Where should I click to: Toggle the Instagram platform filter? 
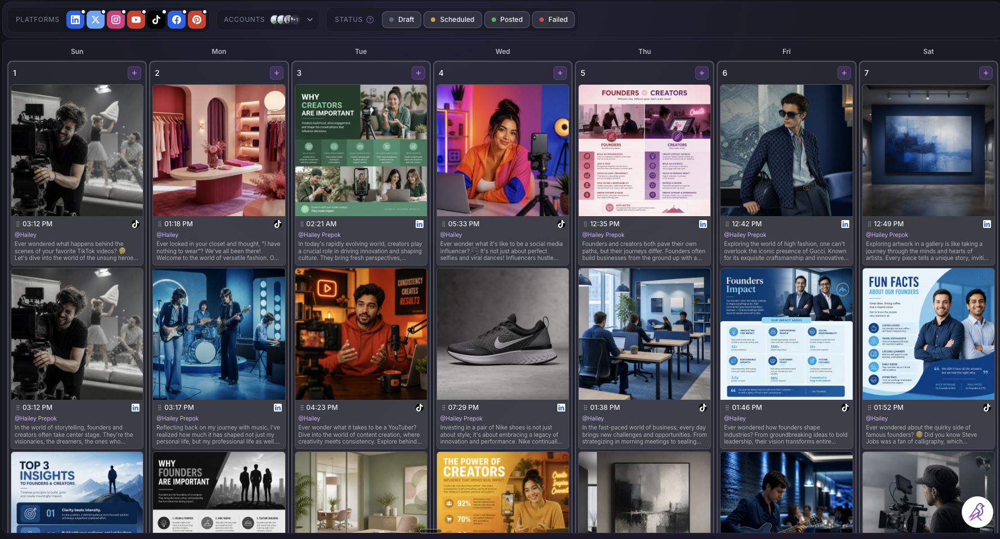click(x=116, y=20)
